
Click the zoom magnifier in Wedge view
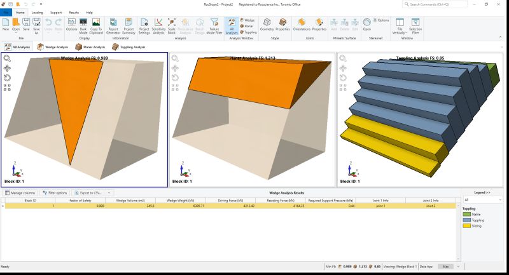[7, 58]
